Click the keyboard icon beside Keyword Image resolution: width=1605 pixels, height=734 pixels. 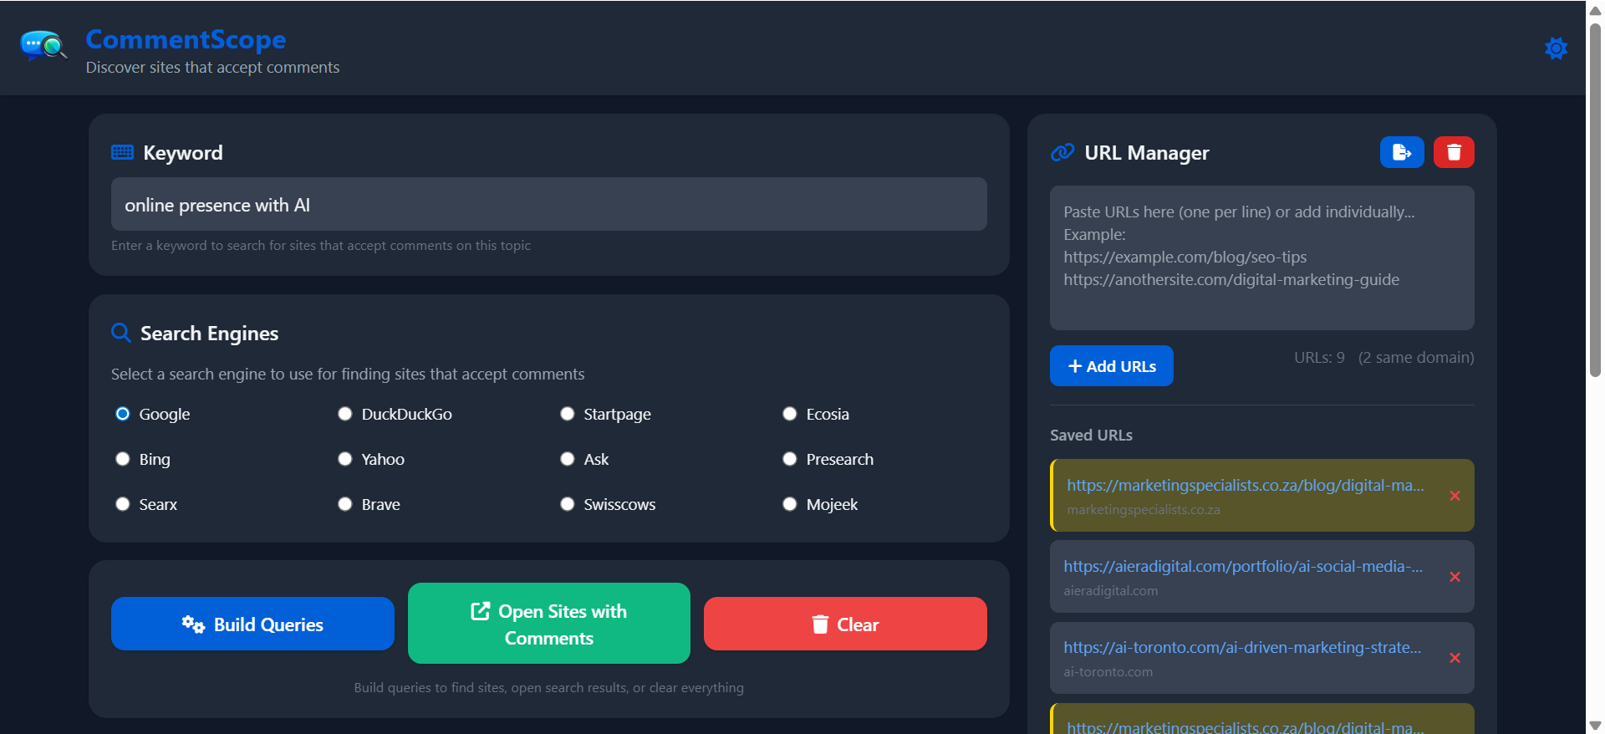tap(122, 152)
